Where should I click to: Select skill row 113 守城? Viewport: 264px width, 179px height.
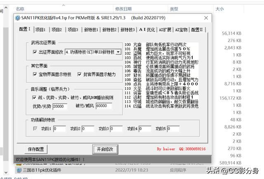point(161,101)
